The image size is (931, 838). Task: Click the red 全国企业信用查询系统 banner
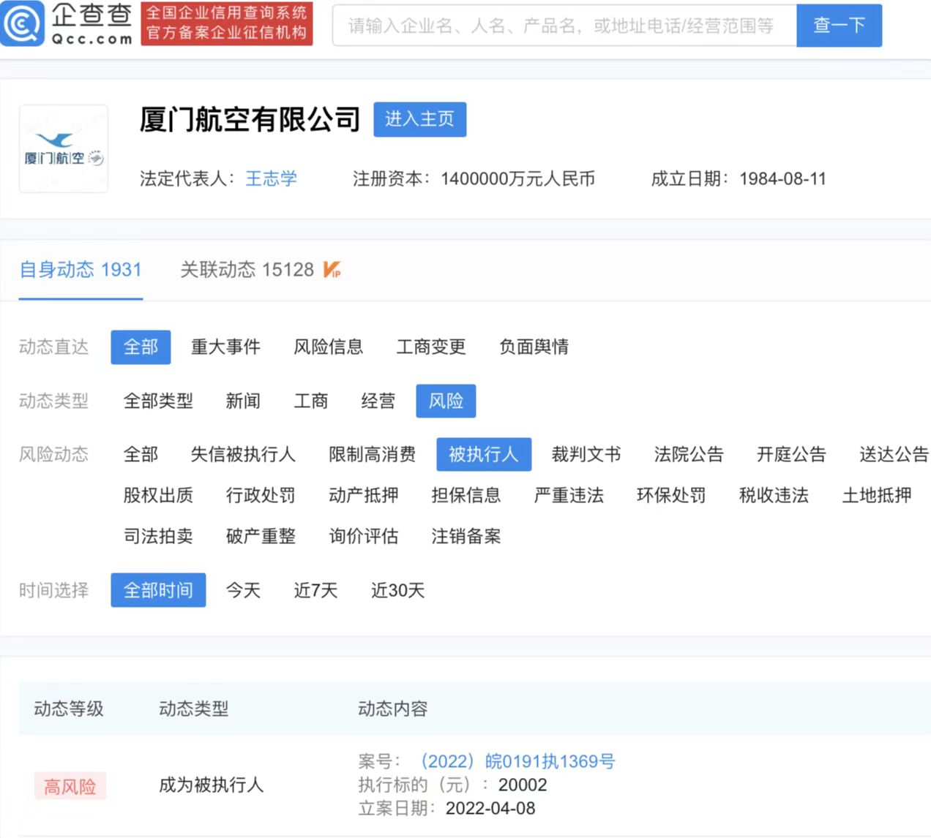click(x=227, y=23)
